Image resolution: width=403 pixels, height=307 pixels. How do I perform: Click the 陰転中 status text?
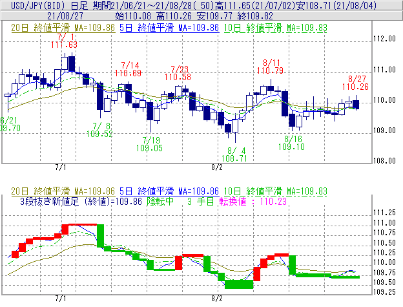point(160,202)
